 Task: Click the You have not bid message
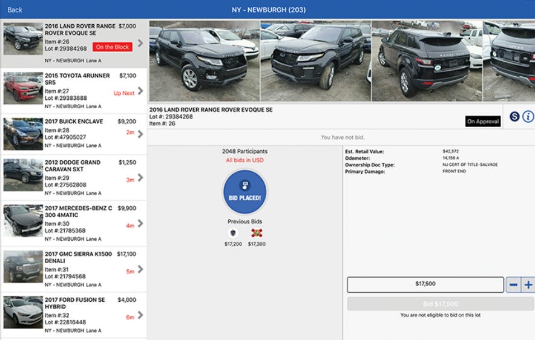coord(343,137)
